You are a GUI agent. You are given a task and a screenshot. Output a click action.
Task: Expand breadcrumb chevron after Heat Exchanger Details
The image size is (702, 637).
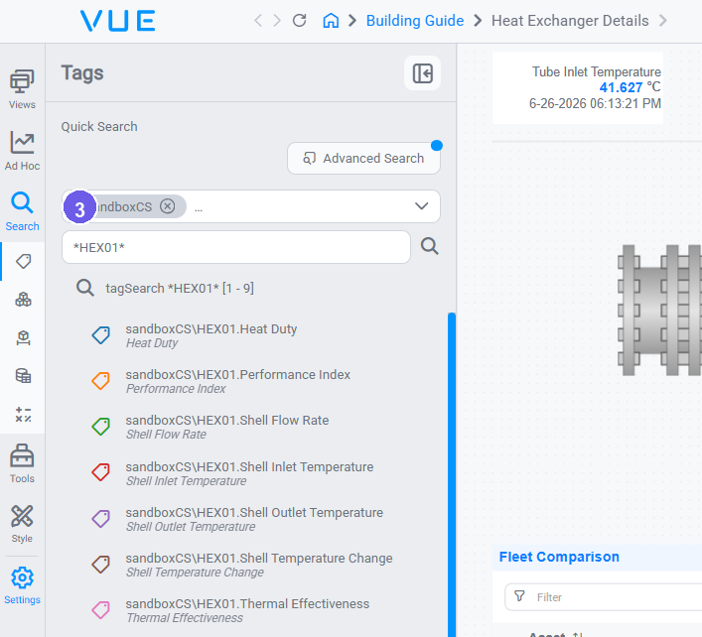663,21
